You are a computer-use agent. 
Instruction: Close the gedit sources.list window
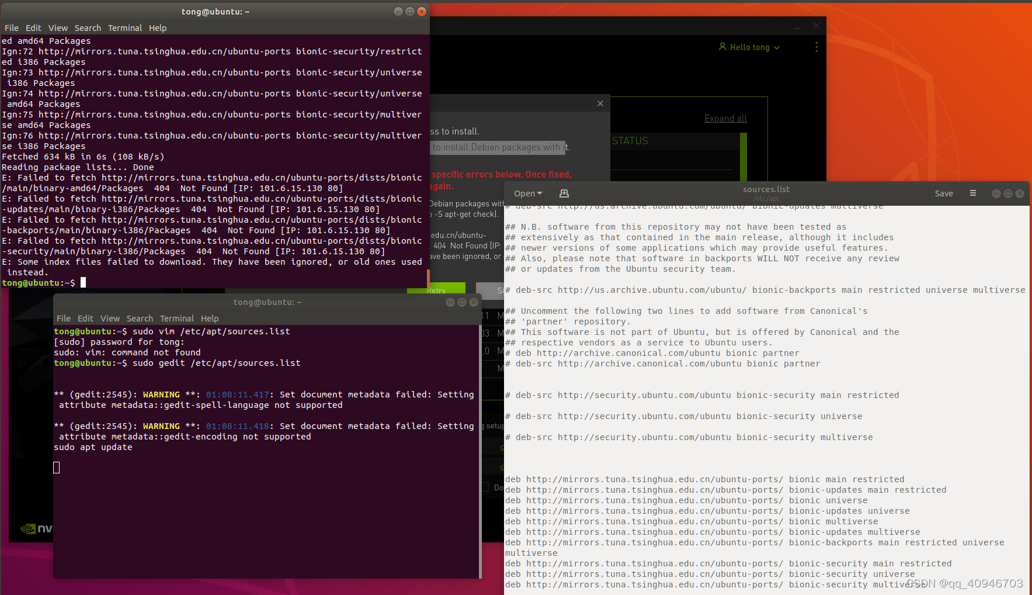(x=1020, y=193)
